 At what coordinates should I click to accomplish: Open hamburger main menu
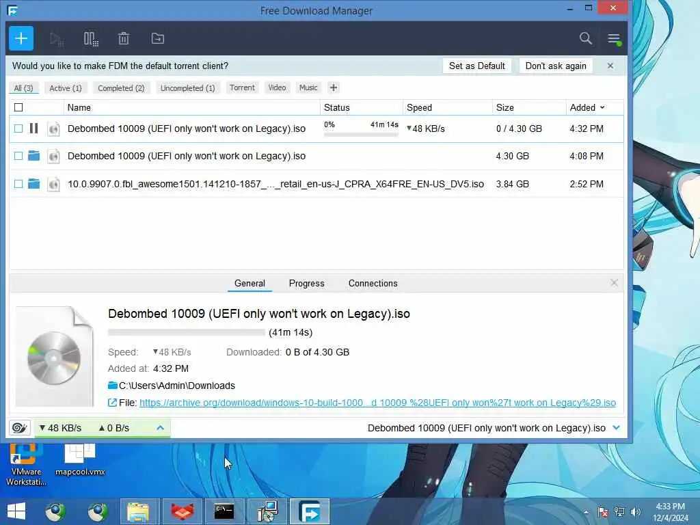click(615, 39)
